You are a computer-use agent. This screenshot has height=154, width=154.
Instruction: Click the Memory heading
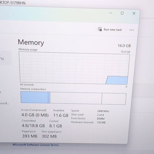31,42
